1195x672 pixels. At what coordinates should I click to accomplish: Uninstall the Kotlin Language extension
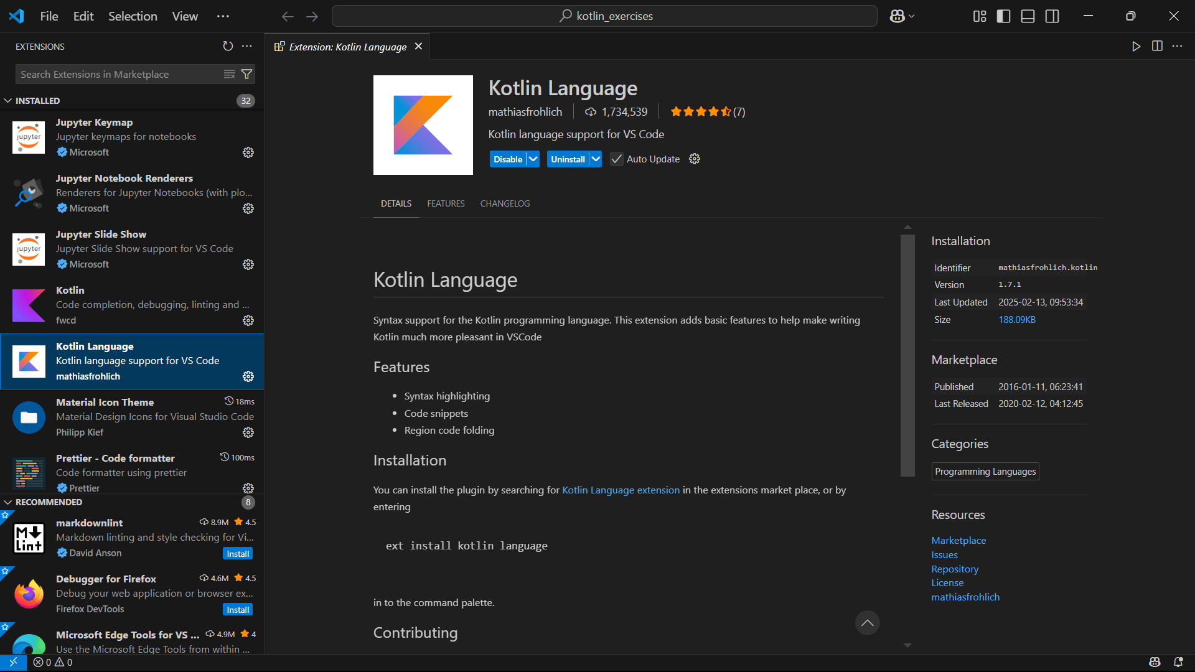pos(568,159)
